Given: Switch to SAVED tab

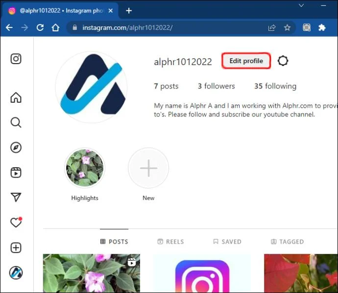Looking at the screenshot, I should click(x=227, y=242).
